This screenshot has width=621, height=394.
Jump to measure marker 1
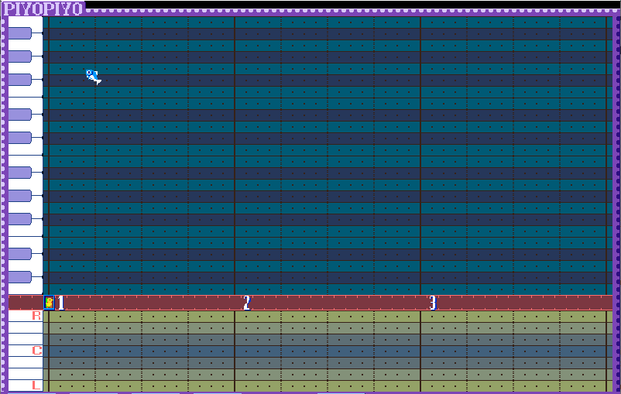[x=61, y=303]
